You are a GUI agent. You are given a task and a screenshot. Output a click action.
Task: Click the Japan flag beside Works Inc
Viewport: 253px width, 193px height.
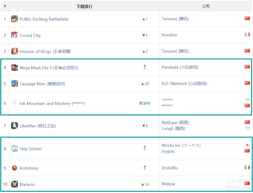247,145
